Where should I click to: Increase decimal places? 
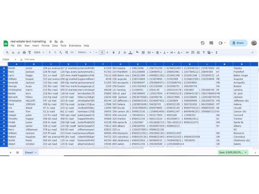pos(66,52)
